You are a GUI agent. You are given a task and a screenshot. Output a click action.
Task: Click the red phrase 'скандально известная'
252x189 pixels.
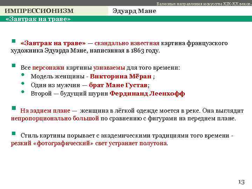click(127, 43)
